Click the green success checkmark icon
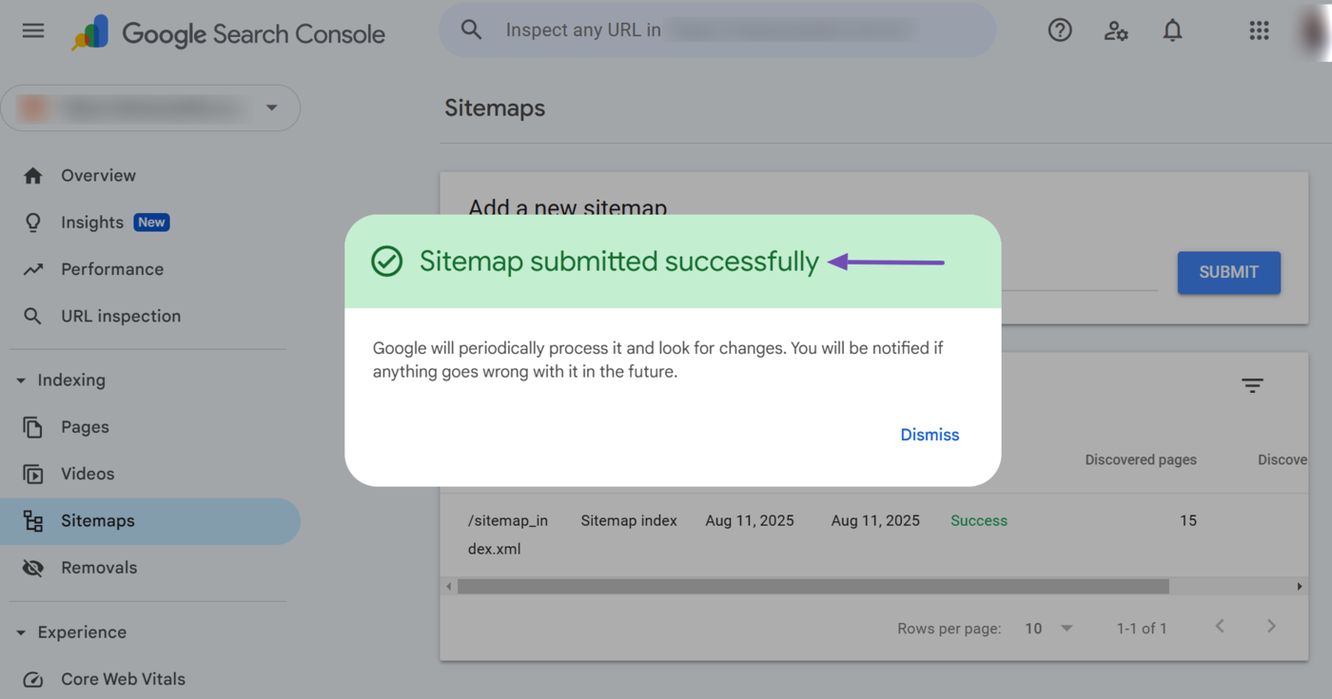The height and width of the screenshot is (699, 1332). click(387, 262)
